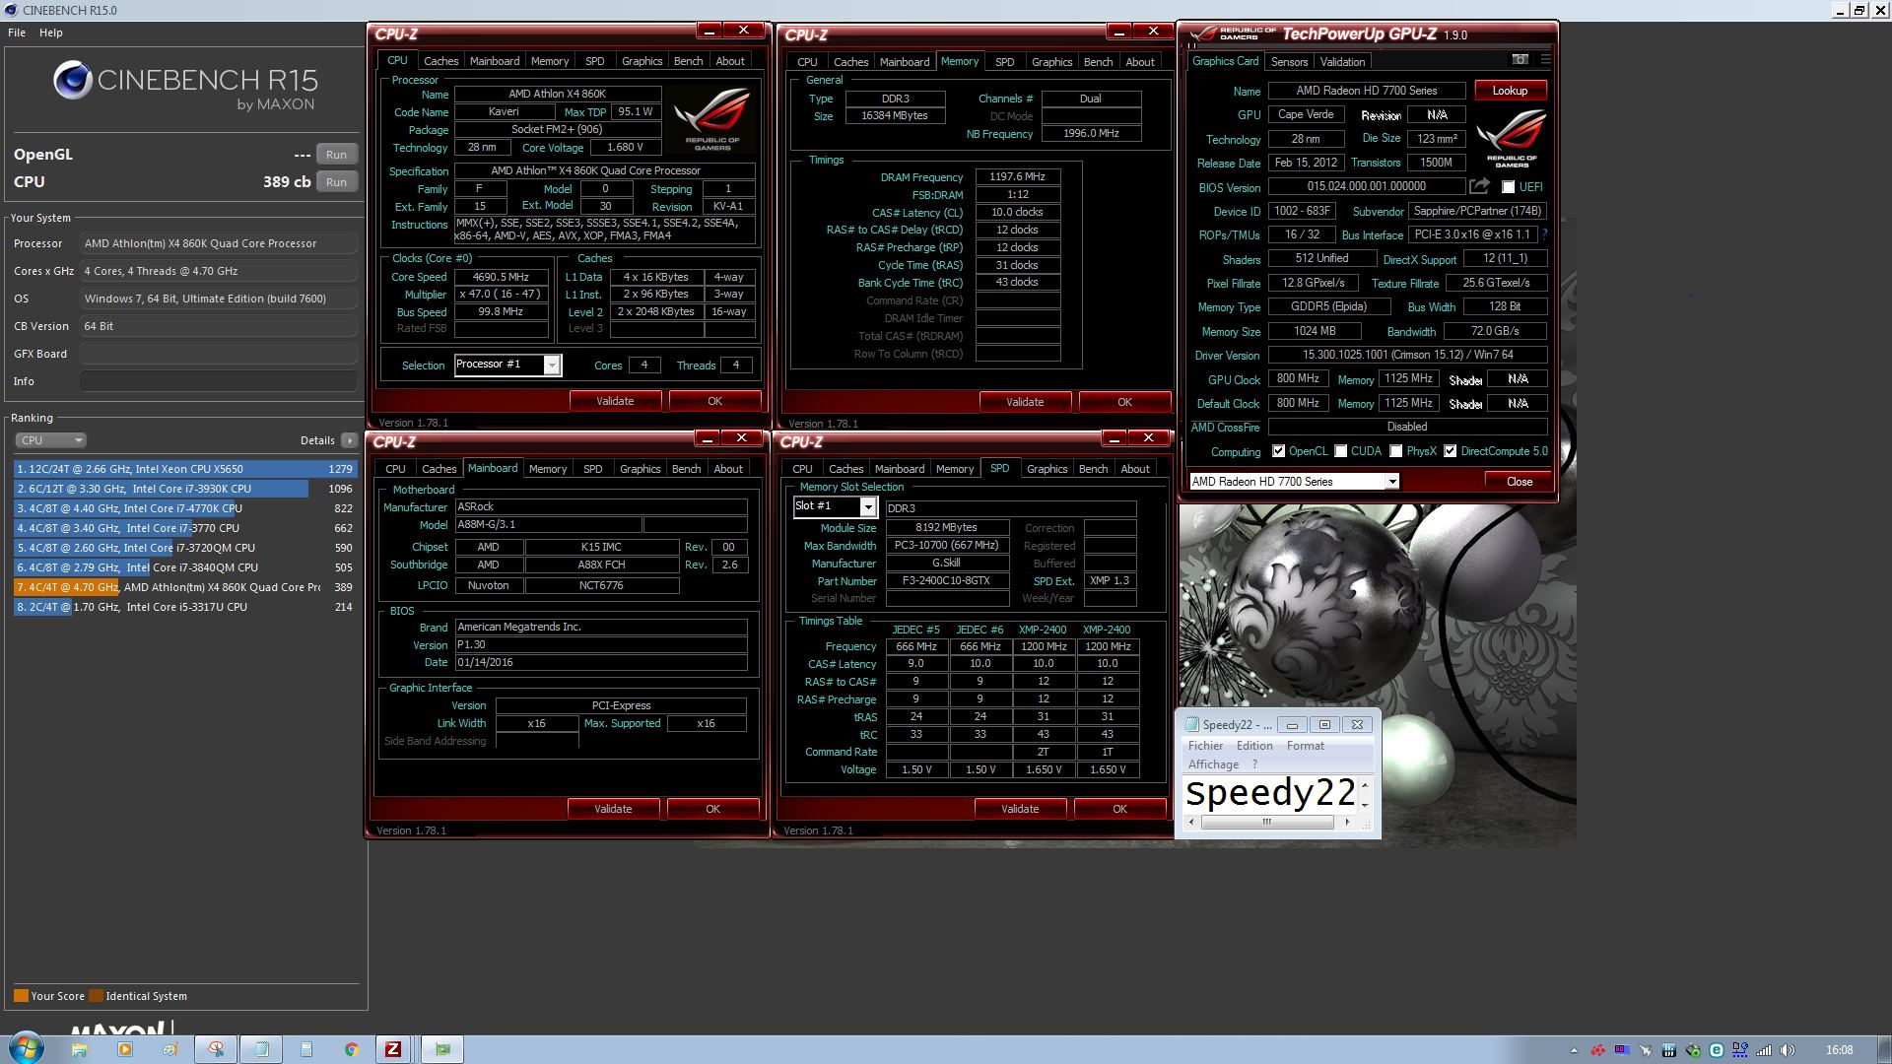Expand ranking Details arrow in Cinebench
The width and height of the screenshot is (1892, 1064).
click(350, 440)
